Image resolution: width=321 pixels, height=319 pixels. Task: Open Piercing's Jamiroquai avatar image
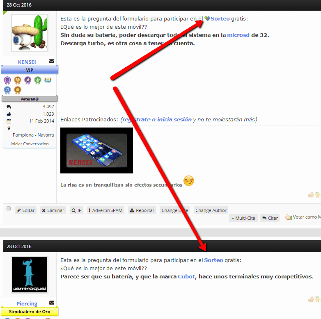coord(30,275)
